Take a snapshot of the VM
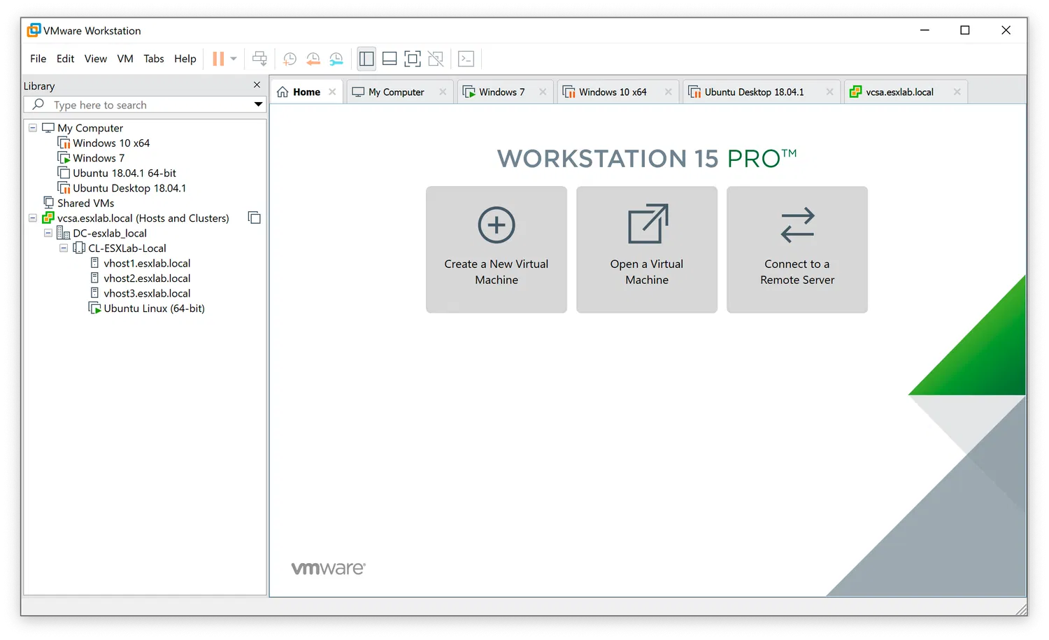Image resolution: width=1049 pixels, height=640 pixels. click(290, 59)
